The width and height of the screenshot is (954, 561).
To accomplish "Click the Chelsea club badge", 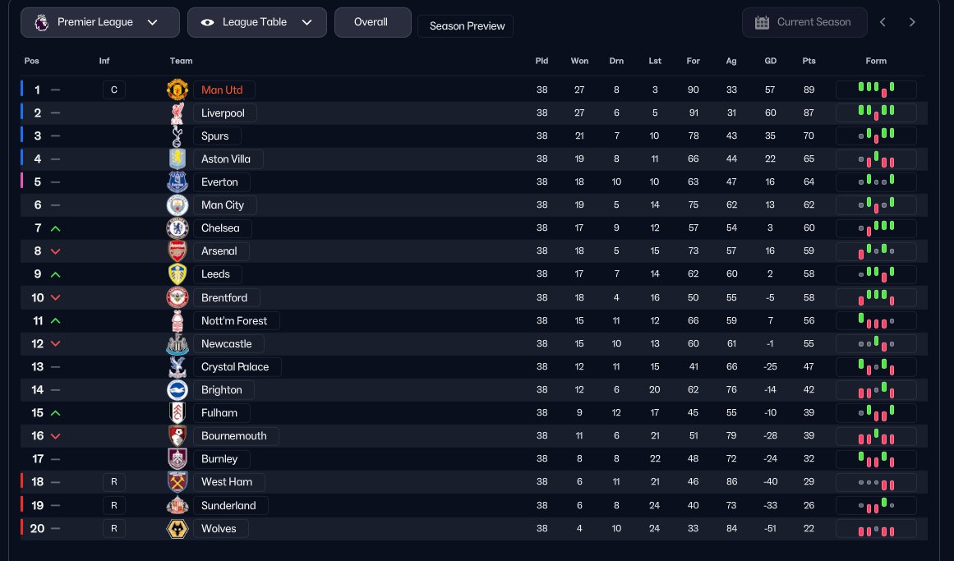I will pos(177,228).
